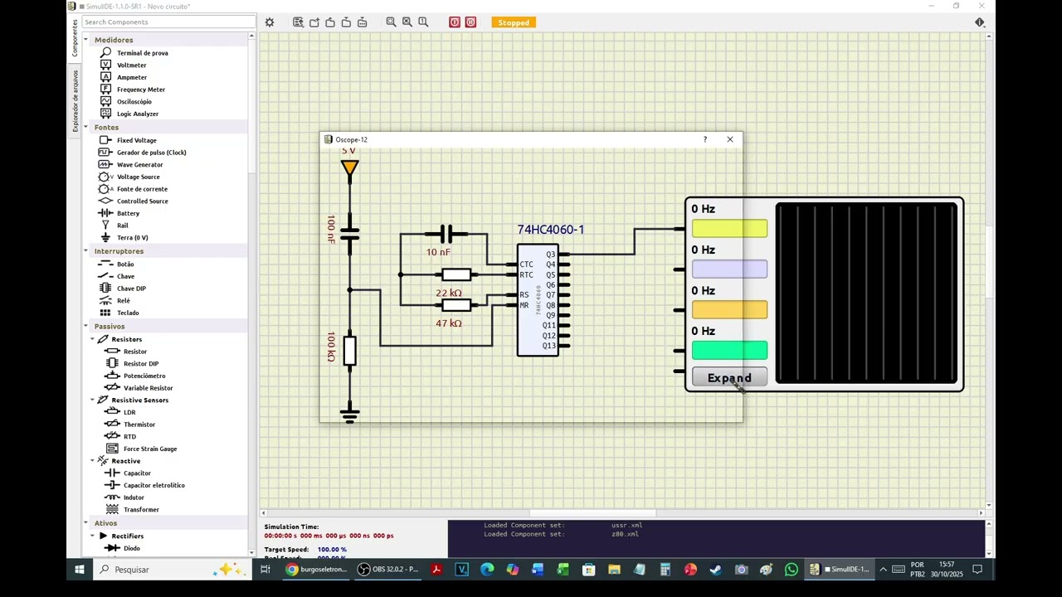Open WhatsApp from the taskbar

792,570
